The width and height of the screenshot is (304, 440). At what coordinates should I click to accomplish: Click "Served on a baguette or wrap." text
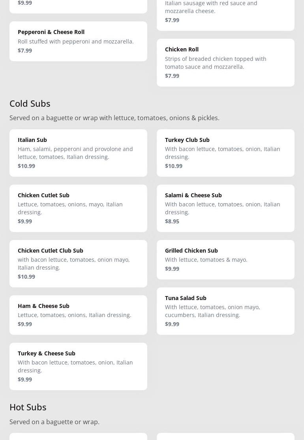(54, 422)
